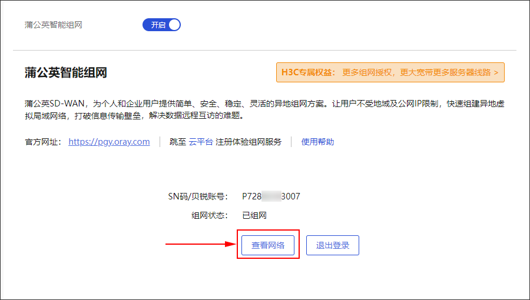Click the 退出登录 button
The width and height of the screenshot is (530, 300).
[333, 245]
